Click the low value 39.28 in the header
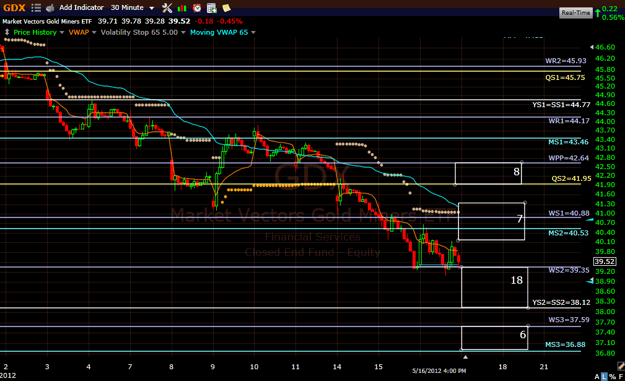 tap(155, 21)
